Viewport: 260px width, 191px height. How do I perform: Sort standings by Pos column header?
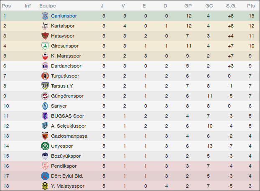click(x=7, y=6)
